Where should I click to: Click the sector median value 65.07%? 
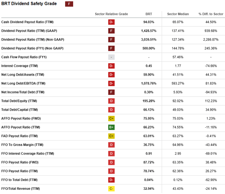178,22
